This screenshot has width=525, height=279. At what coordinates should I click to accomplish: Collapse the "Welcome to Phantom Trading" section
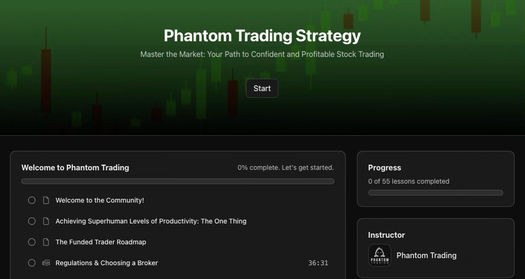coord(75,167)
